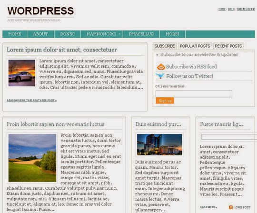Open the Duis euismod pur... post title
The image size is (257, 213).
(x=158, y=124)
